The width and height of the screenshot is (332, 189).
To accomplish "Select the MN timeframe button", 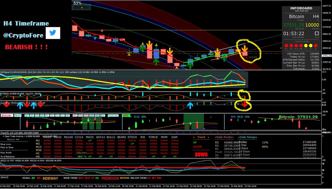I will click(x=67, y=115).
